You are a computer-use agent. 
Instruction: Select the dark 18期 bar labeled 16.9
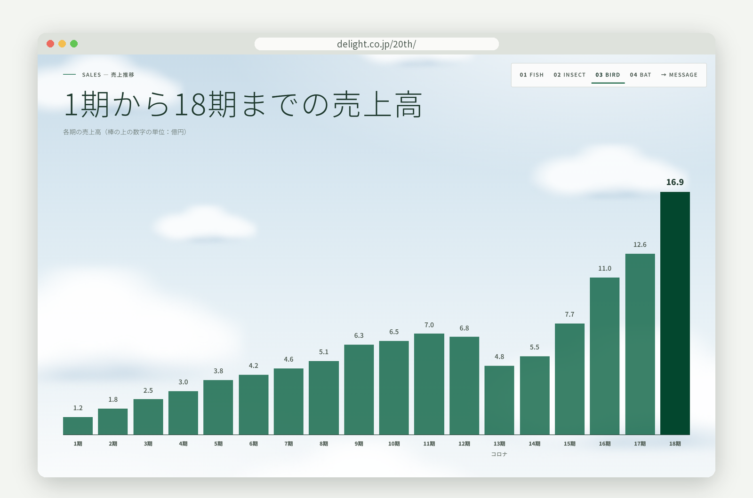coord(675,313)
